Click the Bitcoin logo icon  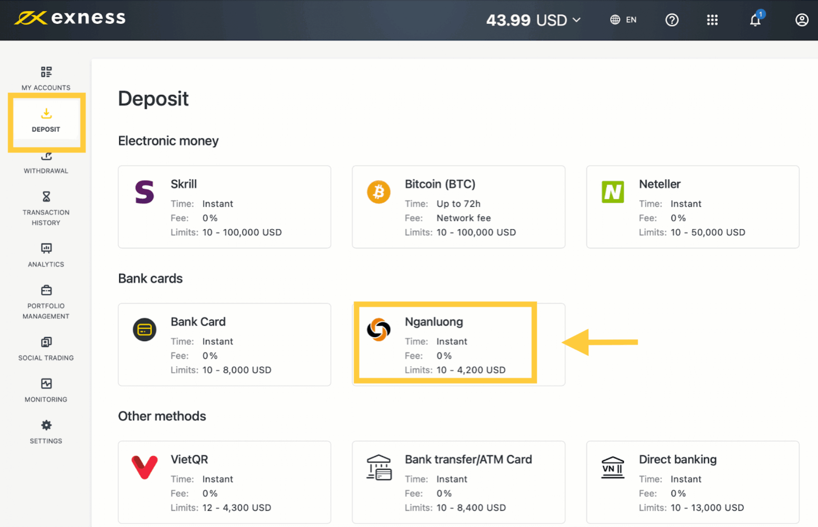coord(378,192)
